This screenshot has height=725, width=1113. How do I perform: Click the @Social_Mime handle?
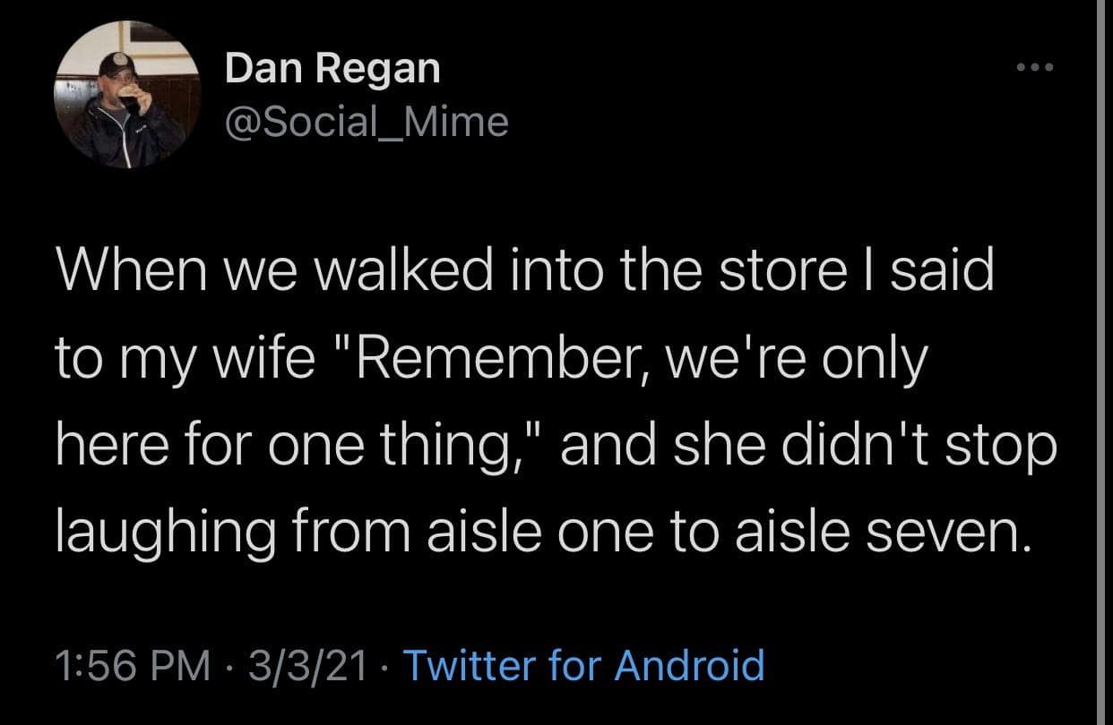(x=367, y=120)
